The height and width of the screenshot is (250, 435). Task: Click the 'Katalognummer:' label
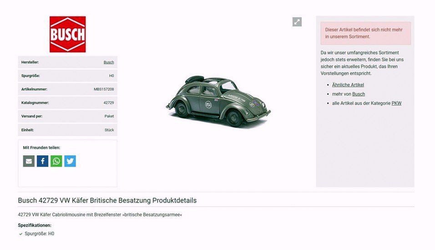(x=35, y=102)
